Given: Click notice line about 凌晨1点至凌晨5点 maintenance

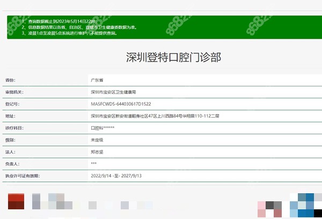Looking at the screenshot, I should [70, 33].
